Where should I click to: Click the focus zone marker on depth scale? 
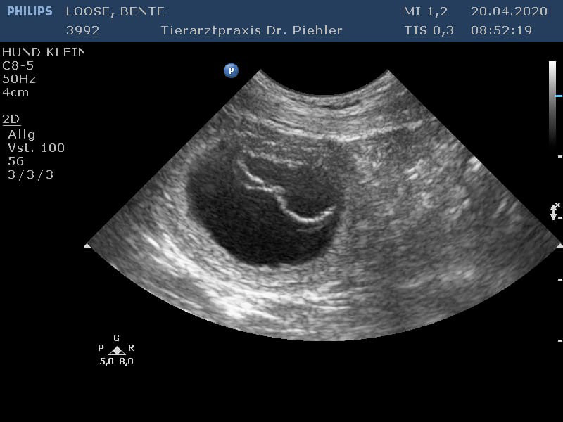click(x=555, y=211)
